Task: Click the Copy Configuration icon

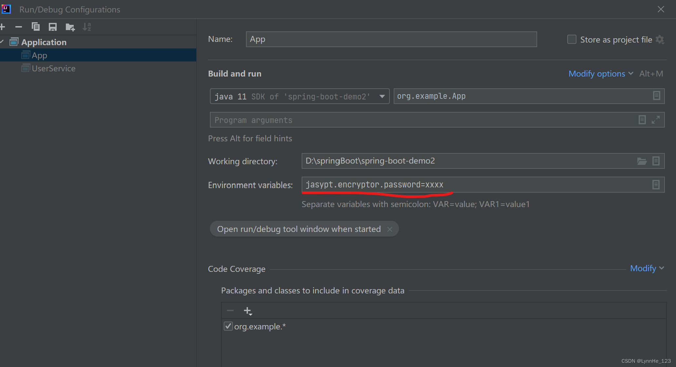Action: [35, 27]
